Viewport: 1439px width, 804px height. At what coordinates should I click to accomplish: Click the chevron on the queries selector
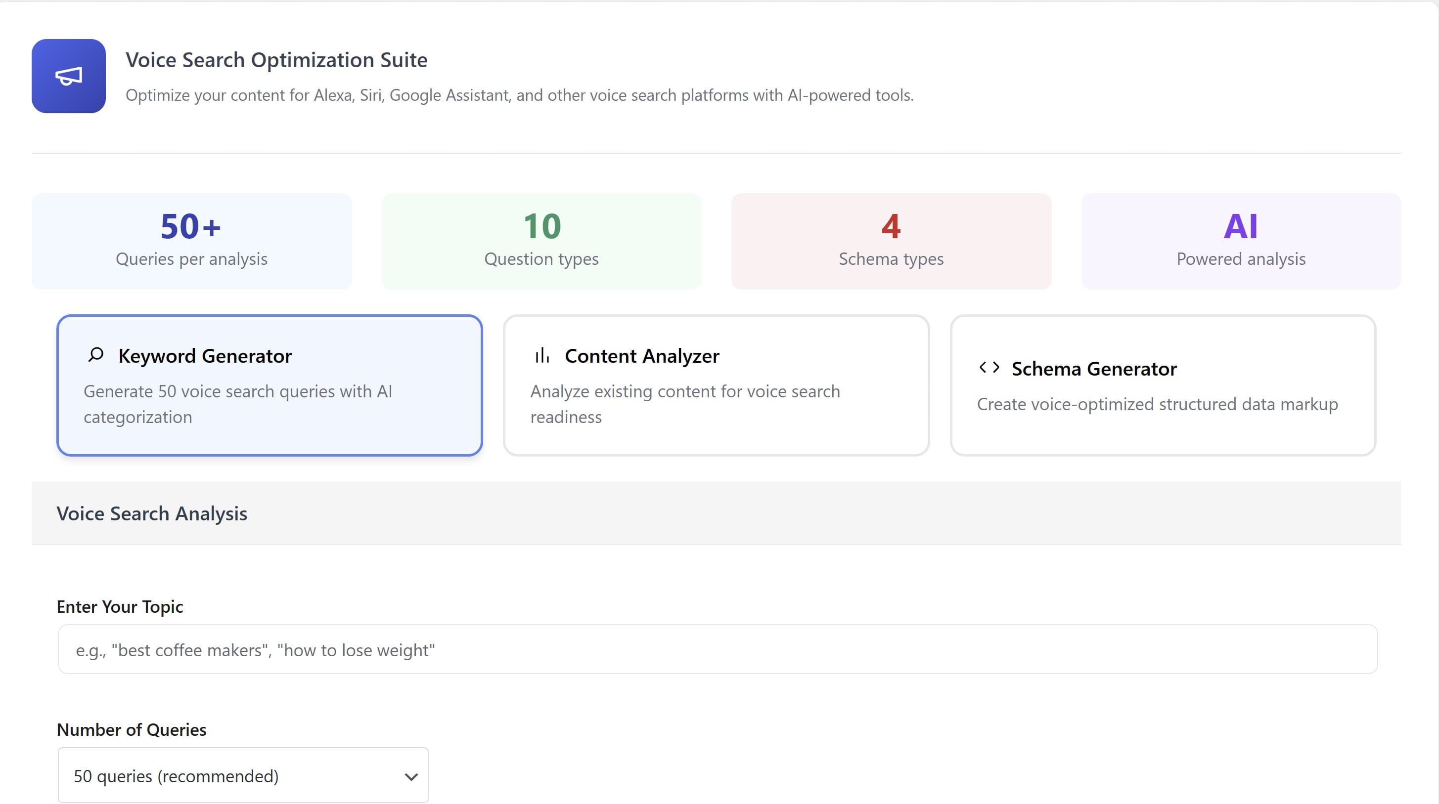point(411,776)
